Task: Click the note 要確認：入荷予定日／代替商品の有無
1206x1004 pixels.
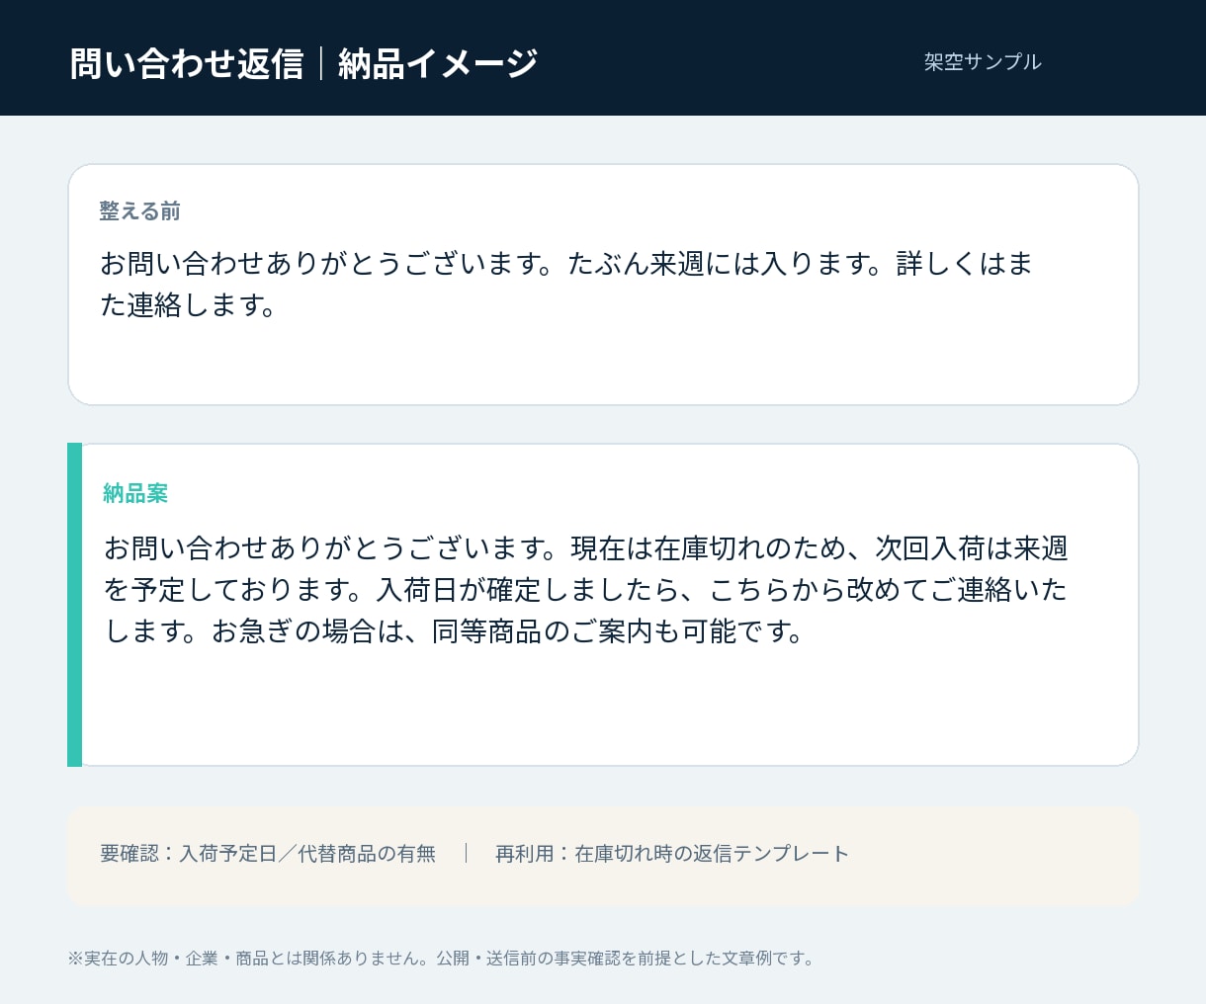Action: (268, 854)
